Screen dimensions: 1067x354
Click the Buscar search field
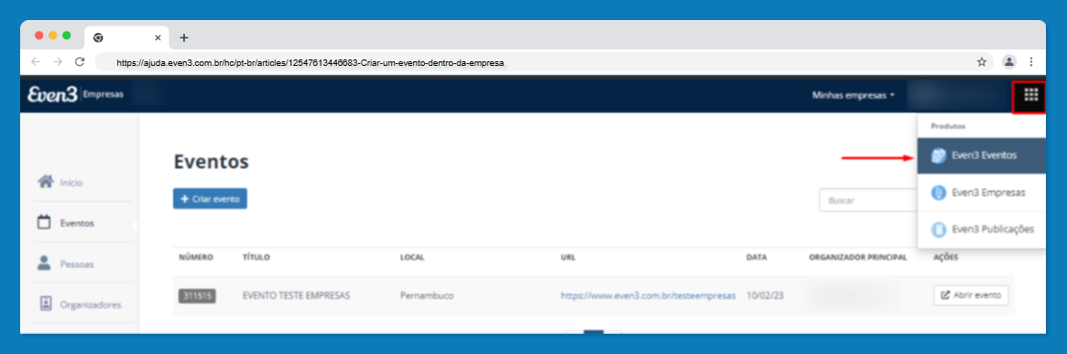[868, 200]
